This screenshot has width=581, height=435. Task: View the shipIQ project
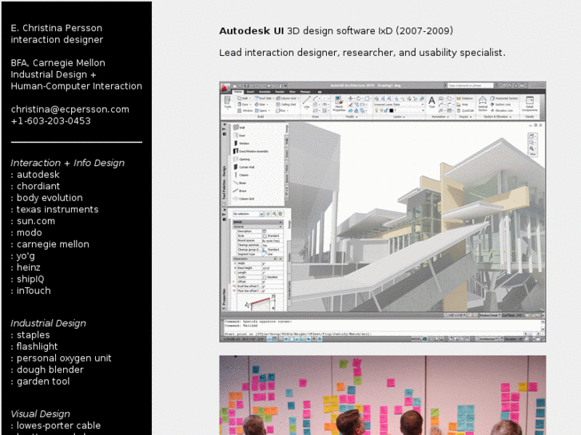30,279
